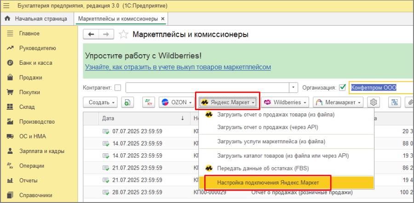The height and width of the screenshot is (203, 414).
Task: Click Отчет о продажах (розничные продажи) cell
Action: 302,192
